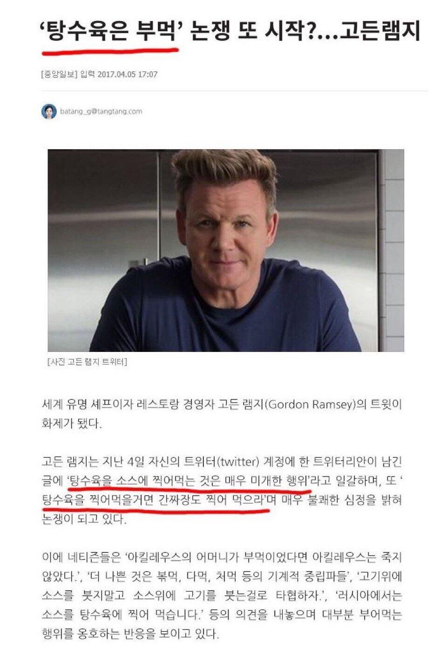Click the 입력 label next to date

[x=88, y=74]
